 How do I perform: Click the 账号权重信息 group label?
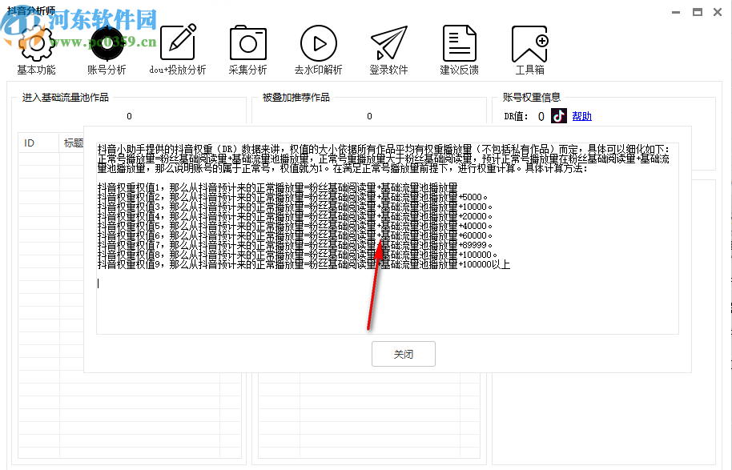pyautogui.click(x=531, y=97)
